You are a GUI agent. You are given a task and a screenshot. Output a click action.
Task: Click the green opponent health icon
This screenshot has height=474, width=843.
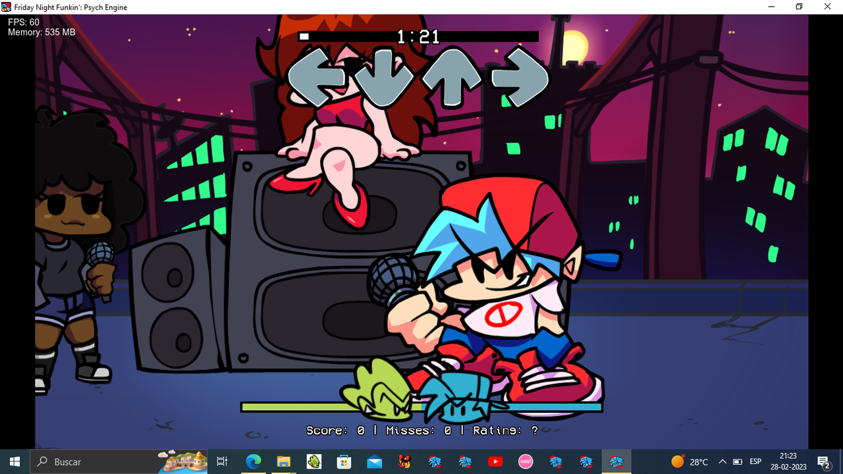pyautogui.click(x=377, y=390)
